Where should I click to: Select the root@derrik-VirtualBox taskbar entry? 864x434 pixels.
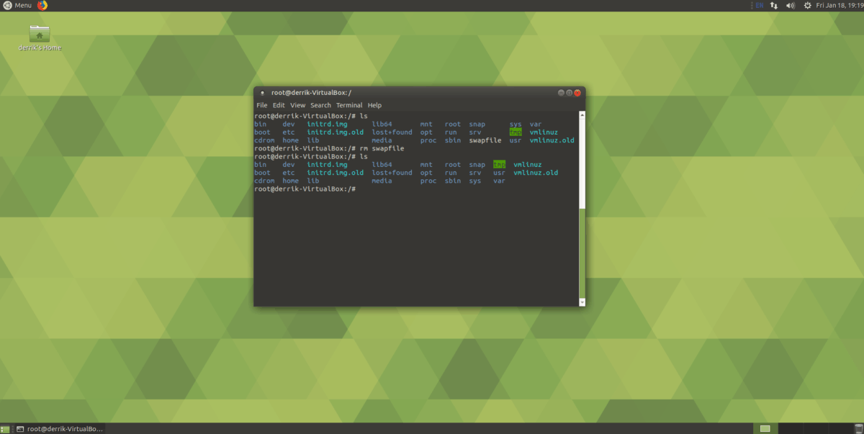pos(60,429)
